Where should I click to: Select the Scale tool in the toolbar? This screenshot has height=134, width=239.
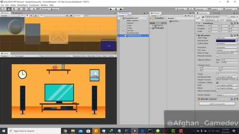(x=19, y=9)
